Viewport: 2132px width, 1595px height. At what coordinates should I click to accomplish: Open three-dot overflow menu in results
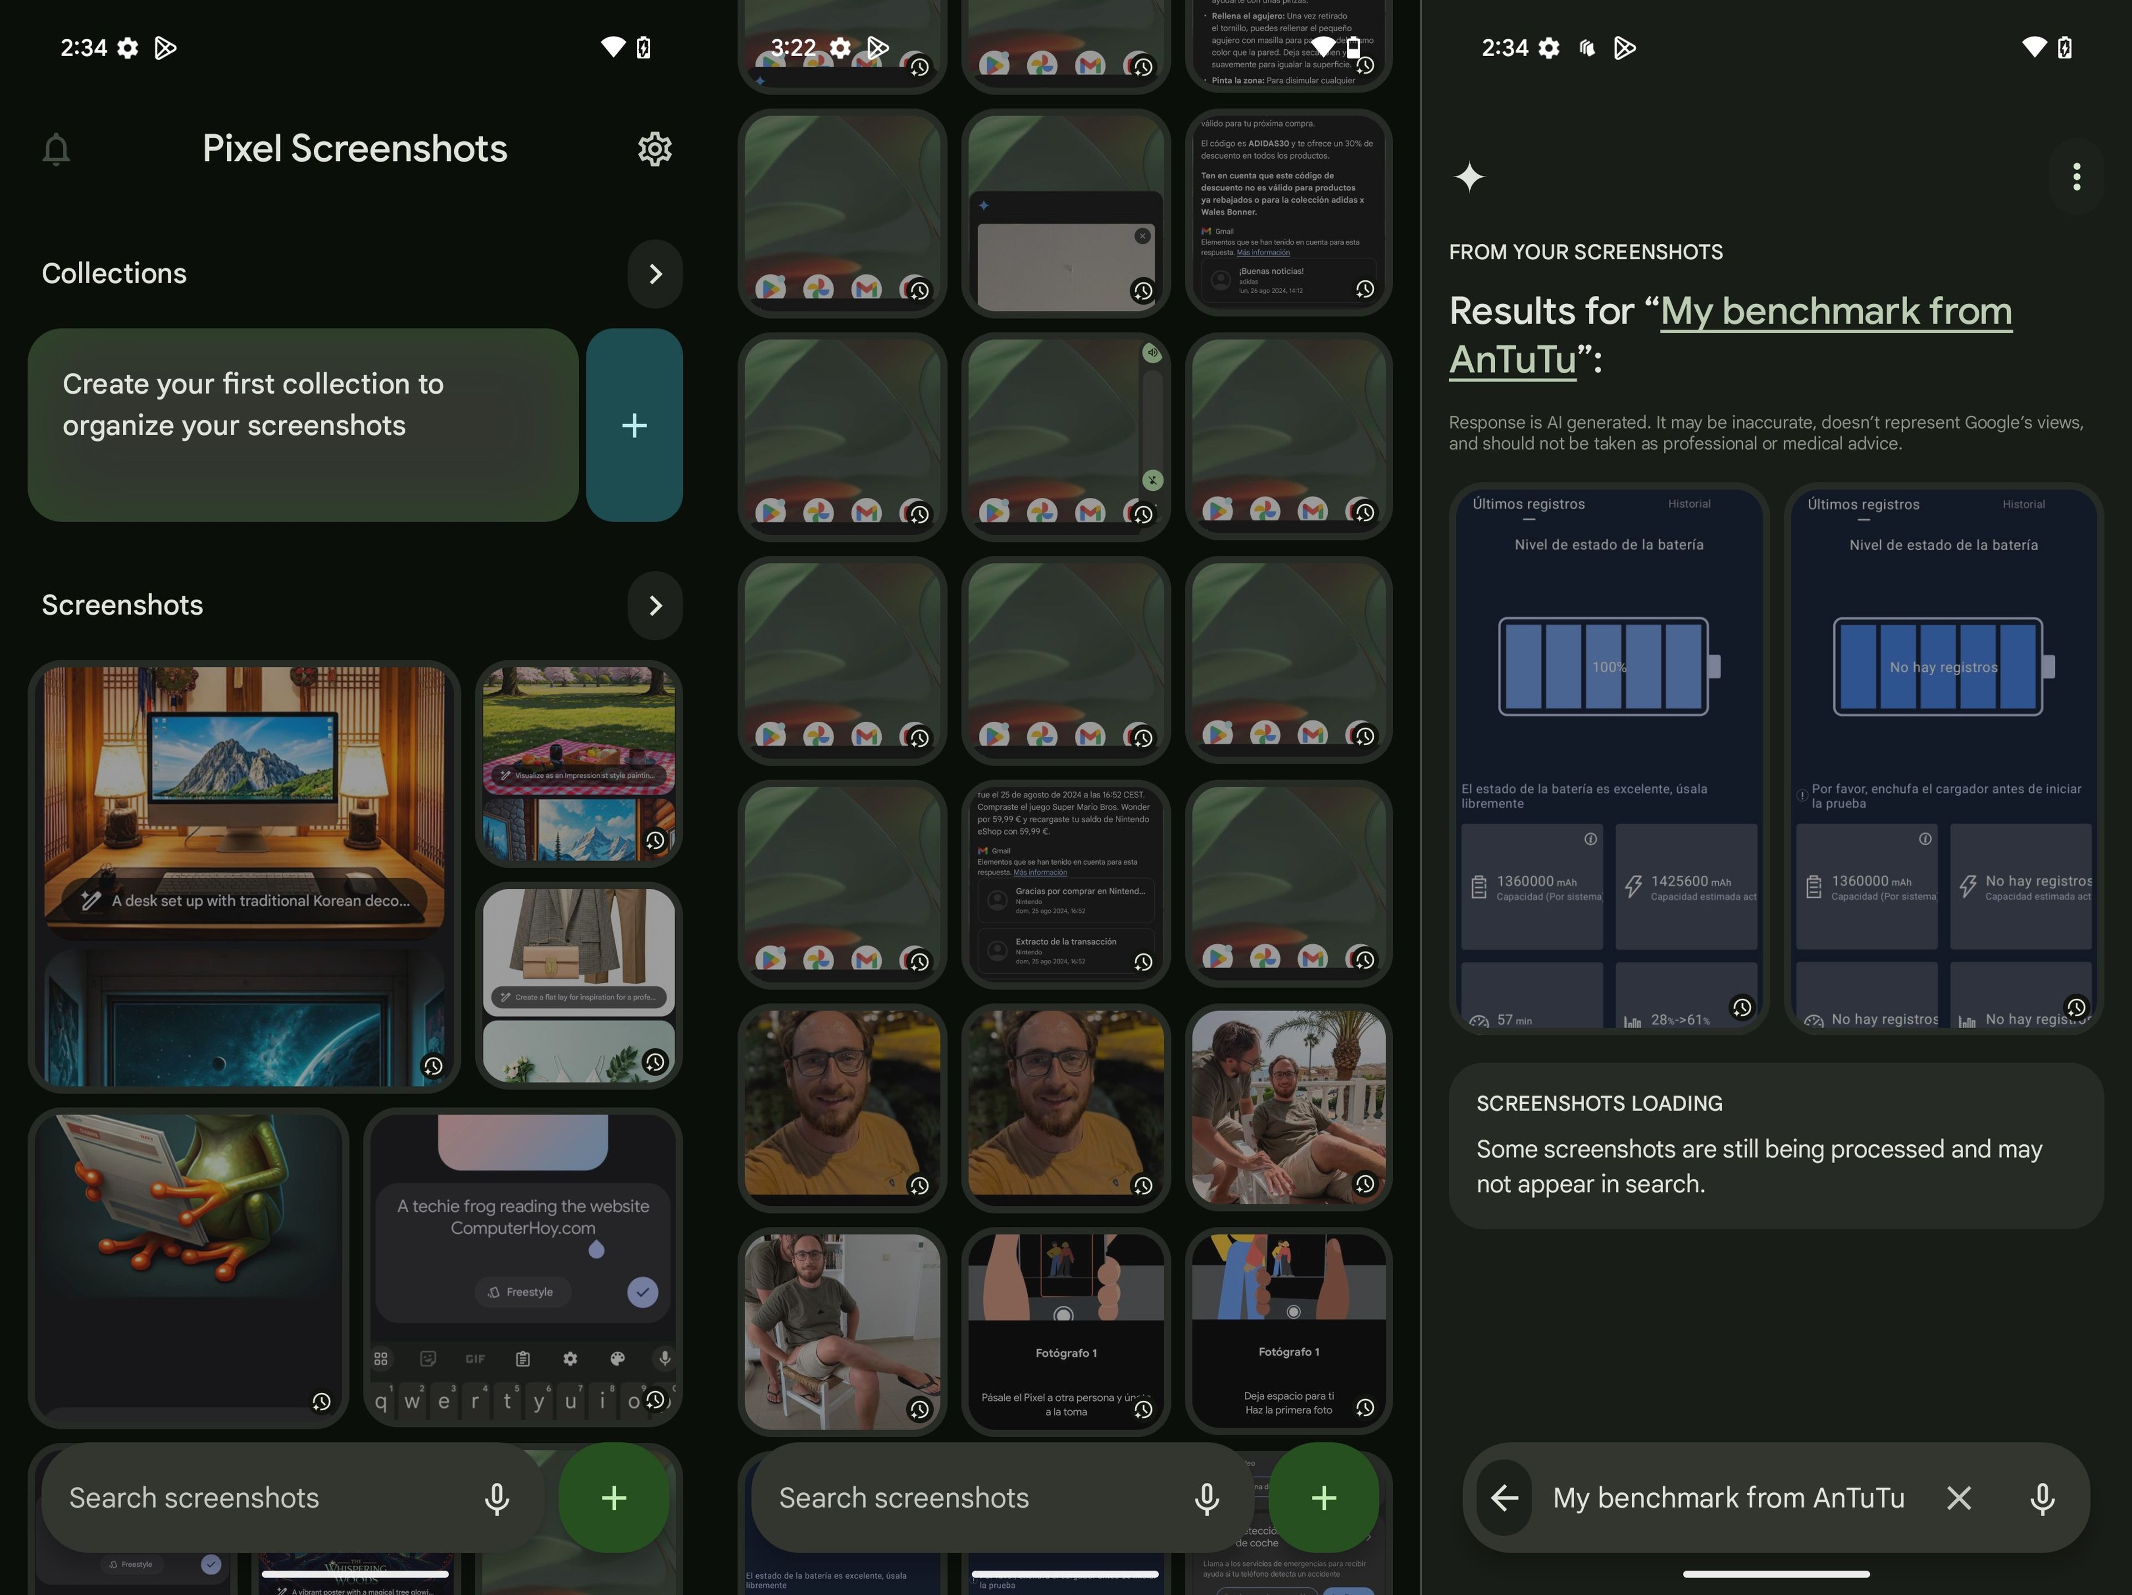click(x=2076, y=177)
